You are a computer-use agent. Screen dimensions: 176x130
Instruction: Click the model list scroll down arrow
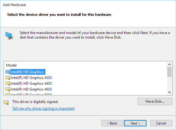pyautogui.click(x=170, y=92)
